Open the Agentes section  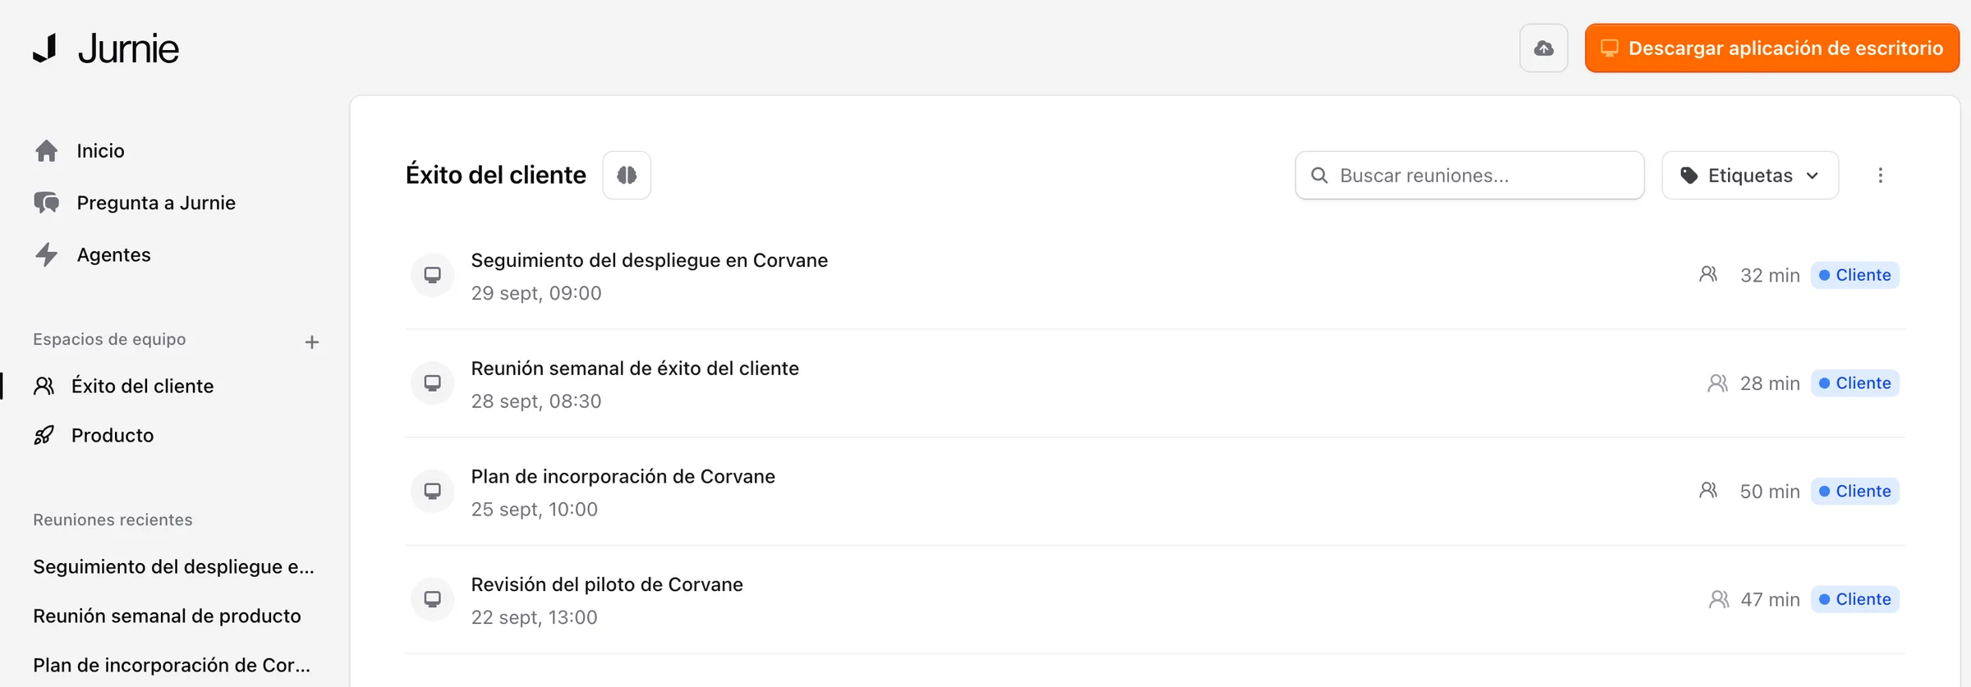point(113,254)
